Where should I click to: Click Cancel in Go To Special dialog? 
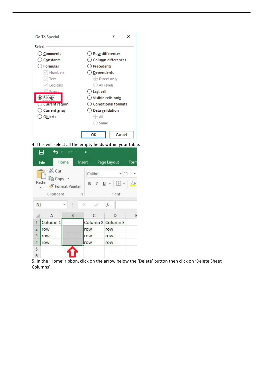121,135
